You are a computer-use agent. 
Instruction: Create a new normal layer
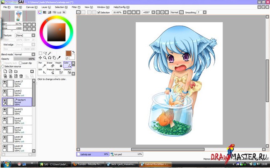pyautogui.click(x=5, y=71)
